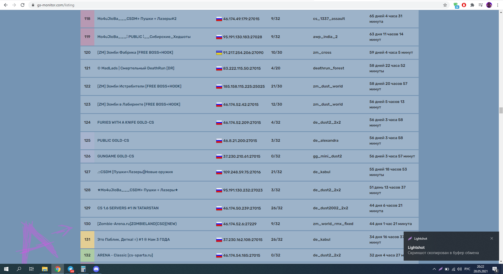The image size is (503, 274).
Task: Open PUBLIC GOLD-CS server link
Action: (113, 140)
